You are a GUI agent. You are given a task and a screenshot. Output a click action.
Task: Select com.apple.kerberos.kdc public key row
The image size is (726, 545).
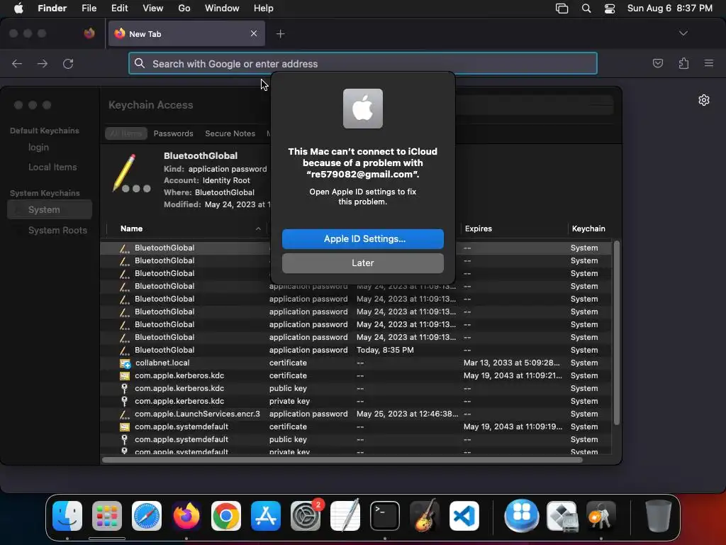click(356, 388)
